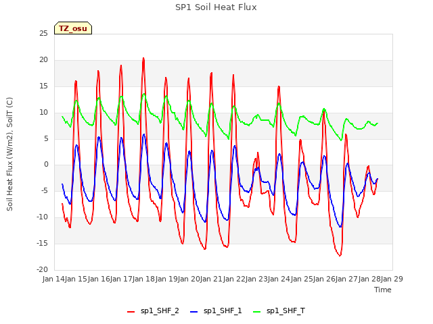The image size is (433, 324).
Task: Click the y-axis tick value 25
Action: point(43,34)
